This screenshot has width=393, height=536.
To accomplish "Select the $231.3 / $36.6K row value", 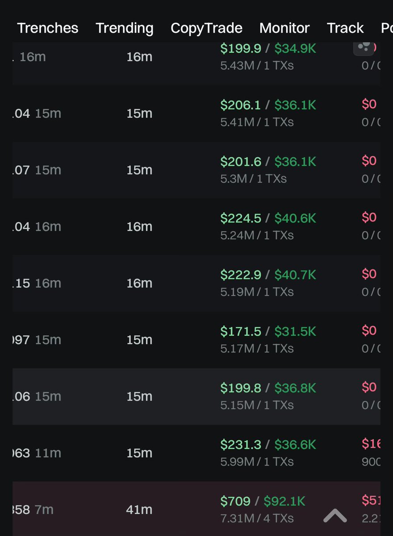I will pyautogui.click(x=268, y=444).
